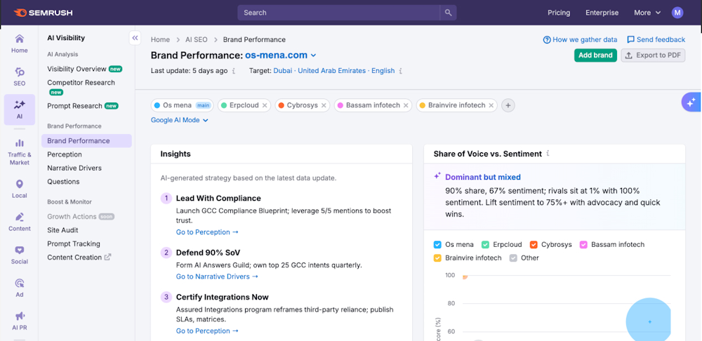The width and height of the screenshot is (702, 341).
Task: Uncheck the Os mena checkbox
Action: click(x=437, y=245)
